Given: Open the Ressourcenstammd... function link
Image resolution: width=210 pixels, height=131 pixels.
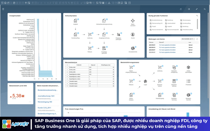Looking at the screenshot, I should (156, 30).
